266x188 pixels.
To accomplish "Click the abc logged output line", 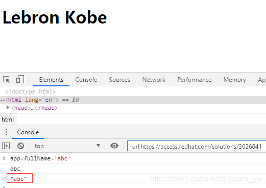I will coord(15,169).
